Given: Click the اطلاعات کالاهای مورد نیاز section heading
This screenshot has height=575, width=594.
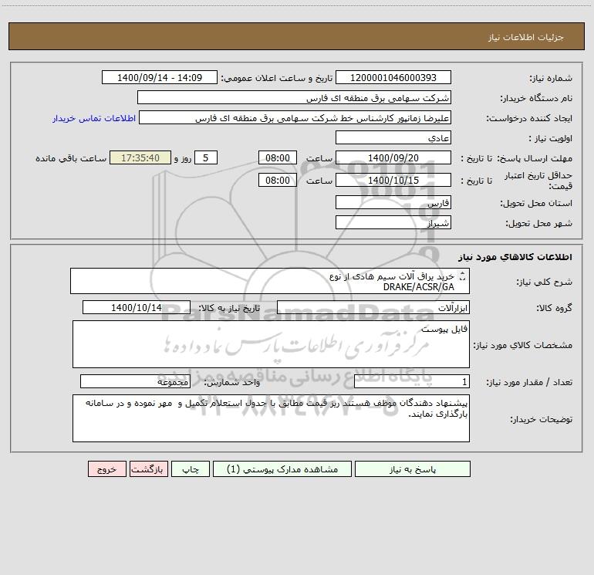Looking at the screenshot, I should click(x=515, y=257).
